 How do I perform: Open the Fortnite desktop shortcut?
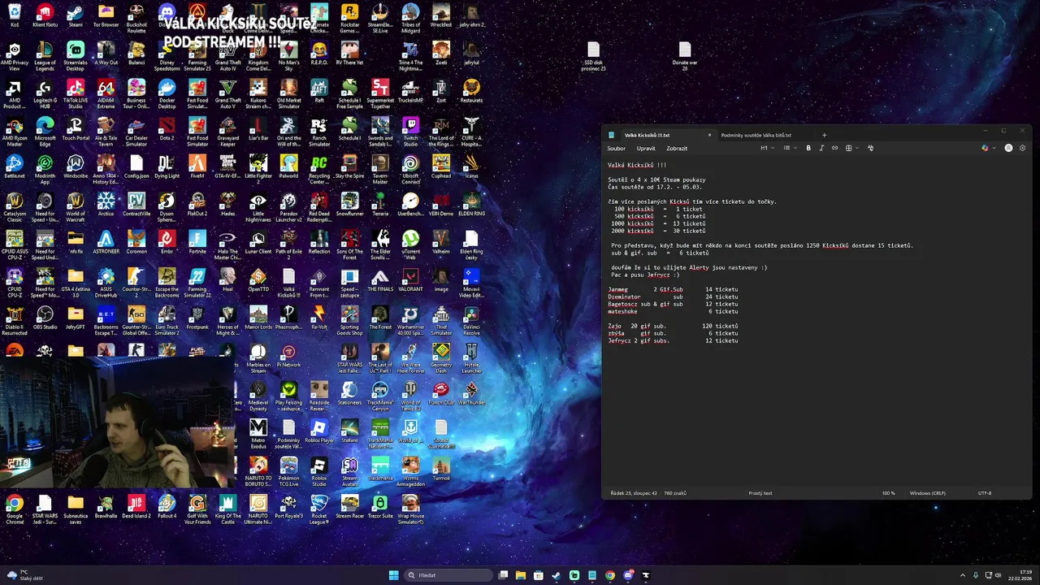point(197,242)
